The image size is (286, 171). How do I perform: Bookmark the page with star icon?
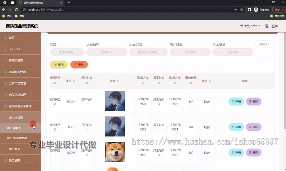point(242,9)
